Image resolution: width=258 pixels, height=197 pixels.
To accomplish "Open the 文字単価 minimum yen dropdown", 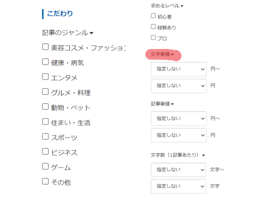I will [179, 69].
